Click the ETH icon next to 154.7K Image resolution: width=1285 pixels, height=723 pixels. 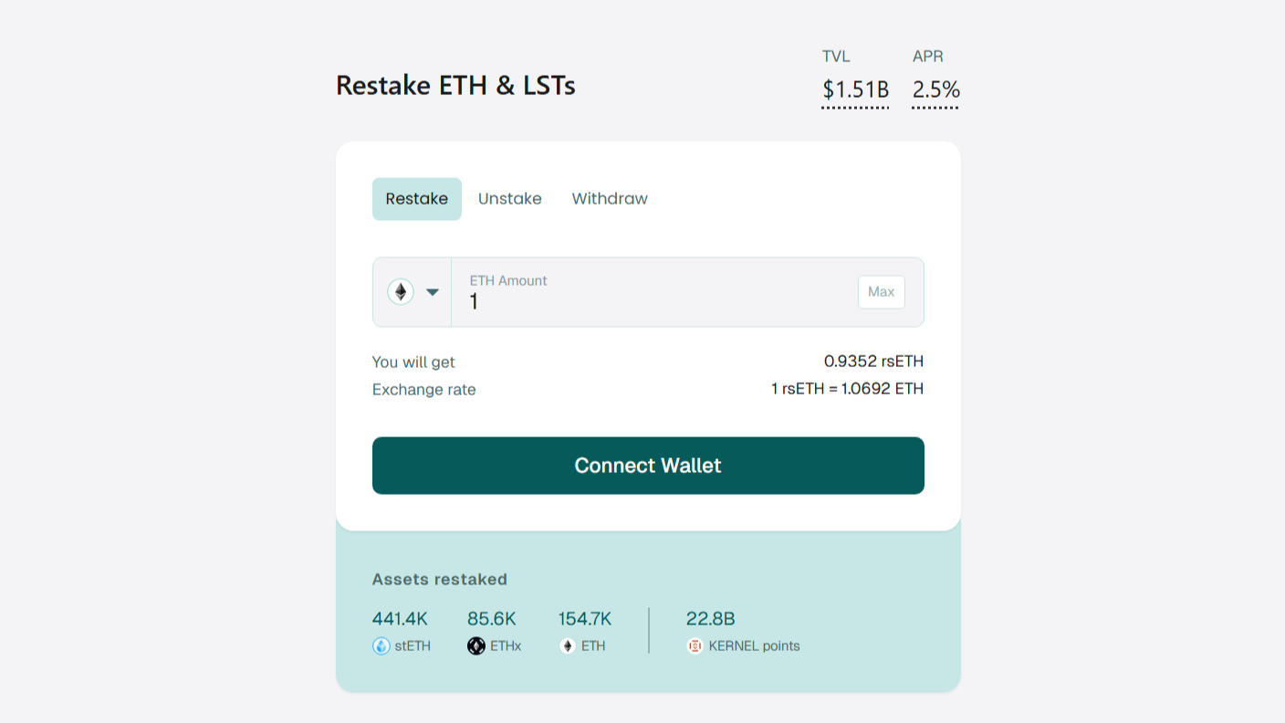[569, 645]
